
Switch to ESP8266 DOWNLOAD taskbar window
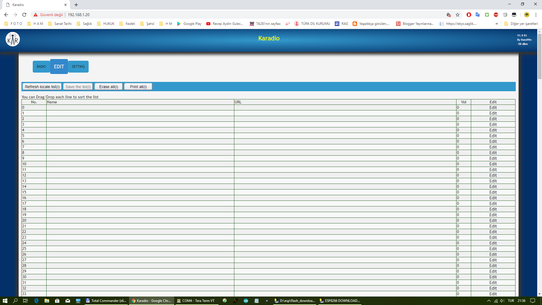tap(340, 301)
